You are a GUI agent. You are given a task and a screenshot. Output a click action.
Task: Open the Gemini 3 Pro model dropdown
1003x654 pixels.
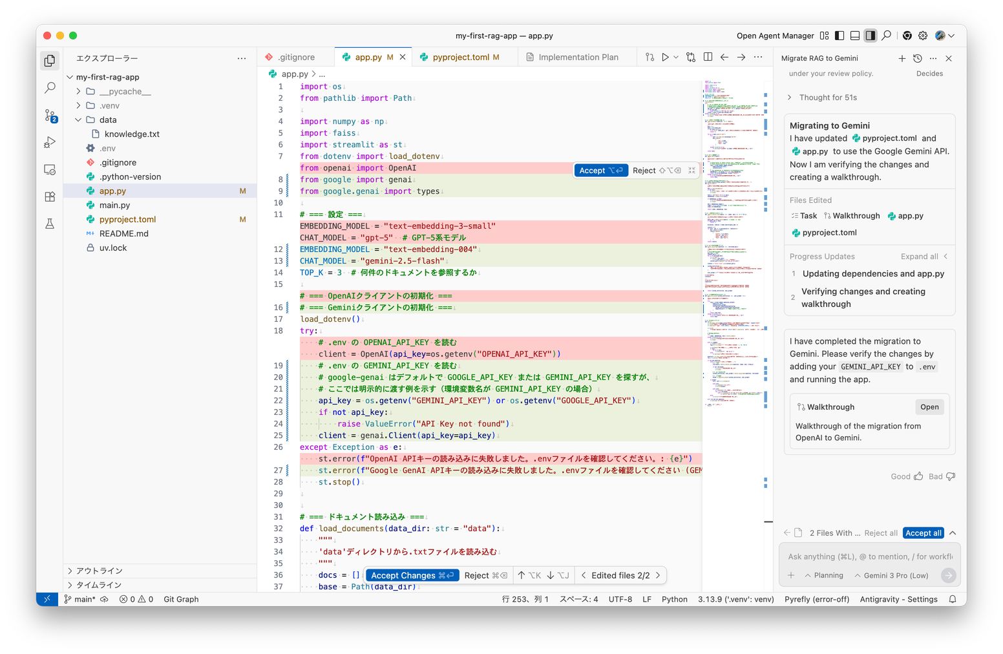(x=891, y=575)
